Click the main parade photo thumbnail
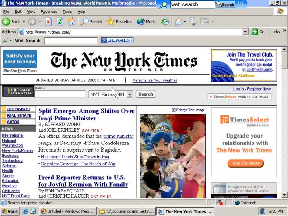 point(173,156)
